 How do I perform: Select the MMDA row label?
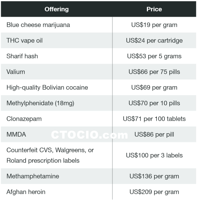pyautogui.click(x=16, y=134)
